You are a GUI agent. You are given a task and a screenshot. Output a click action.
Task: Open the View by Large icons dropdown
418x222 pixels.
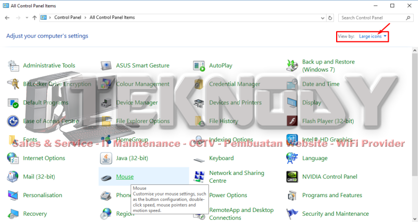click(x=373, y=37)
